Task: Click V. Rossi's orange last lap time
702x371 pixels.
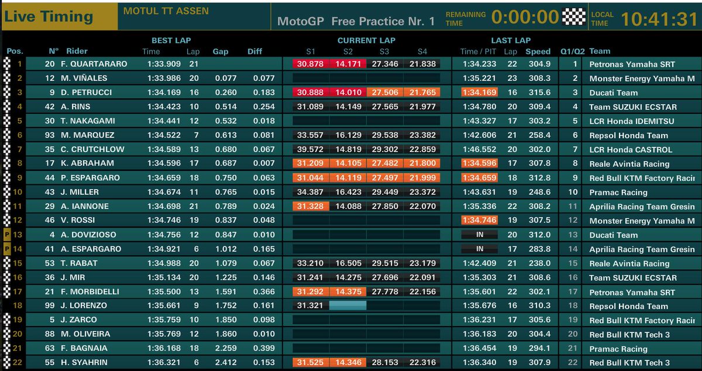Action: (x=479, y=221)
